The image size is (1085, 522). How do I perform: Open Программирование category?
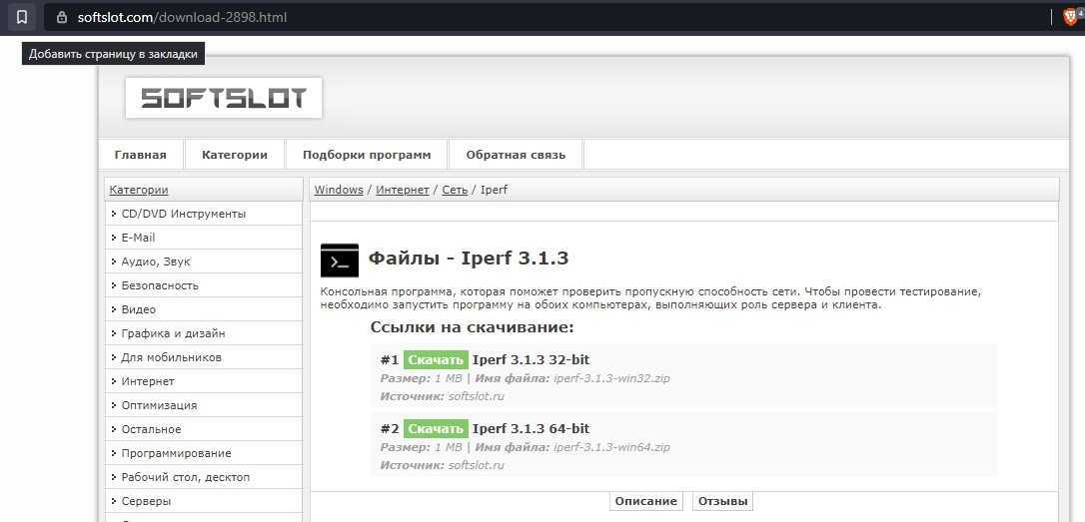(x=177, y=453)
